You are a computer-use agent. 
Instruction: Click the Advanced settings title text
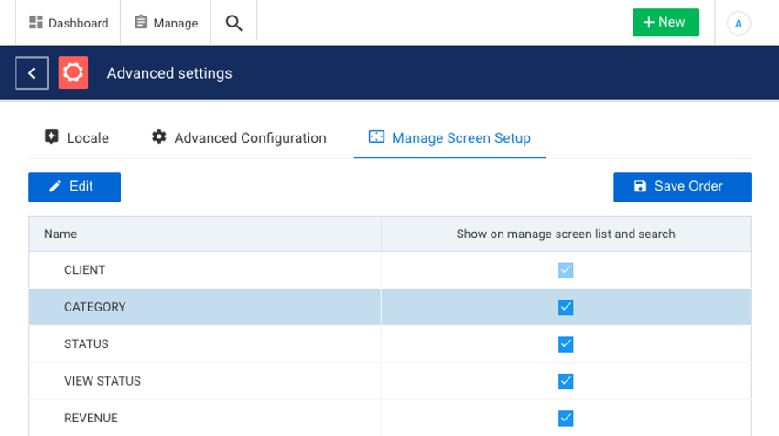click(169, 73)
